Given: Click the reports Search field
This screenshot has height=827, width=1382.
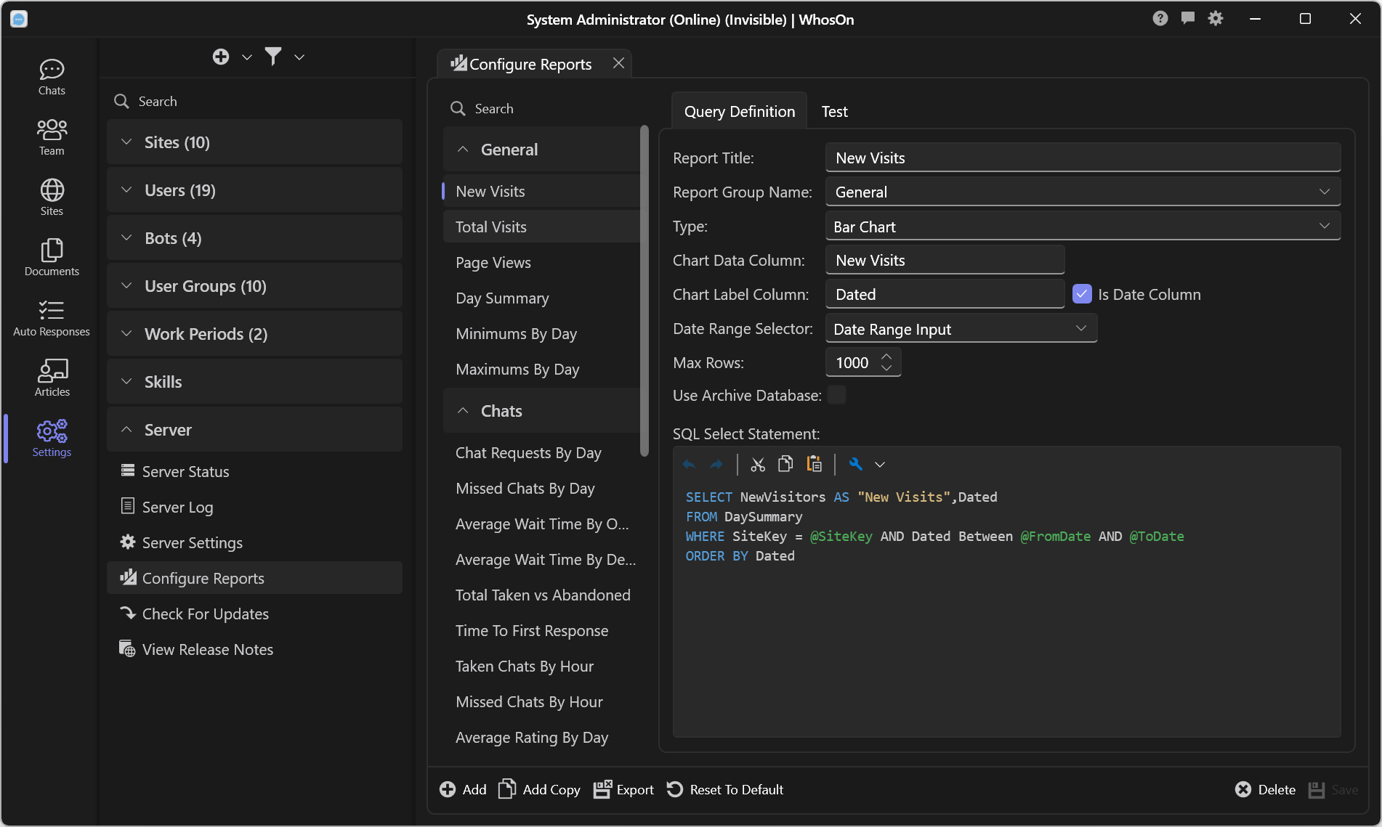Looking at the screenshot, I should point(541,108).
